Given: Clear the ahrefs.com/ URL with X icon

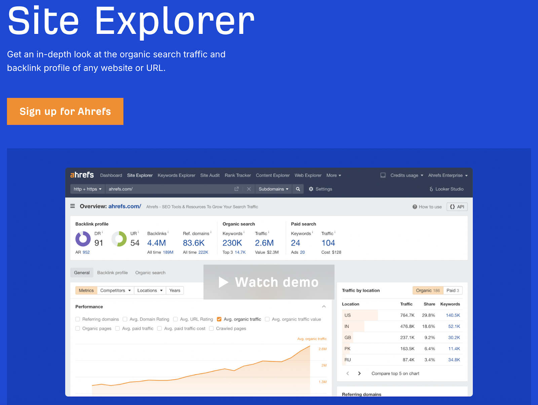Looking at the screenshot, I should [249, 189].
